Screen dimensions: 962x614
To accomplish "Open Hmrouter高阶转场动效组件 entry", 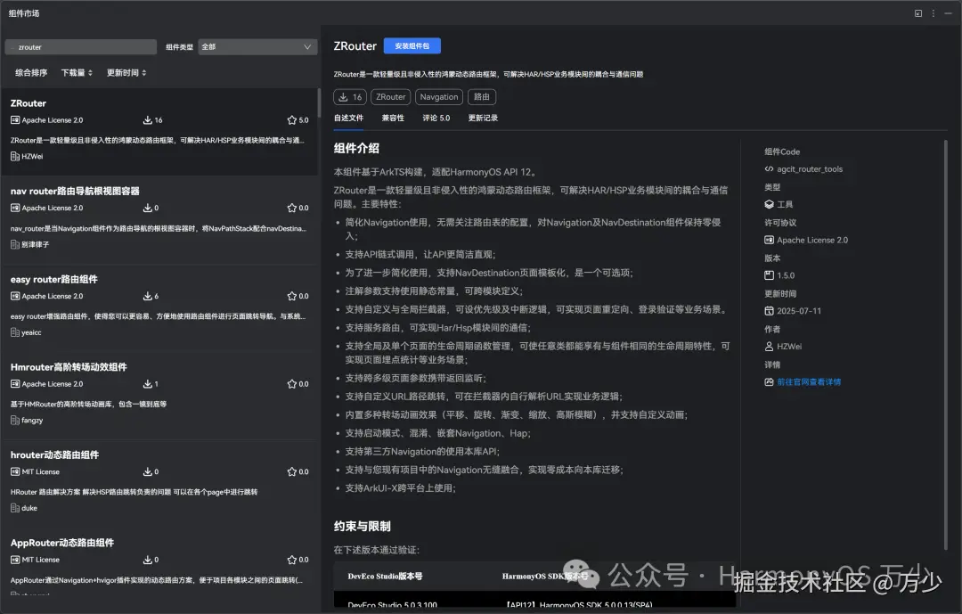I will (159, 395).
